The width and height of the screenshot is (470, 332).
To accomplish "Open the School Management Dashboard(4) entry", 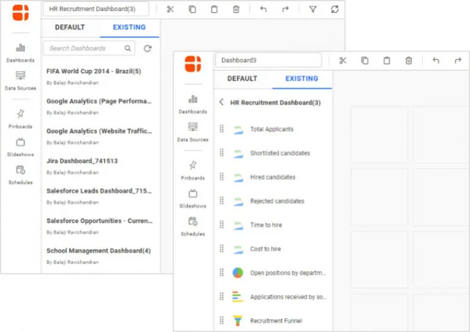I will click(99, 251).
